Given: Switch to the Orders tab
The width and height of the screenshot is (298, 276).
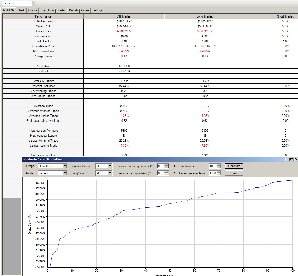Looking at the screenshot, I should coord(85,10).
